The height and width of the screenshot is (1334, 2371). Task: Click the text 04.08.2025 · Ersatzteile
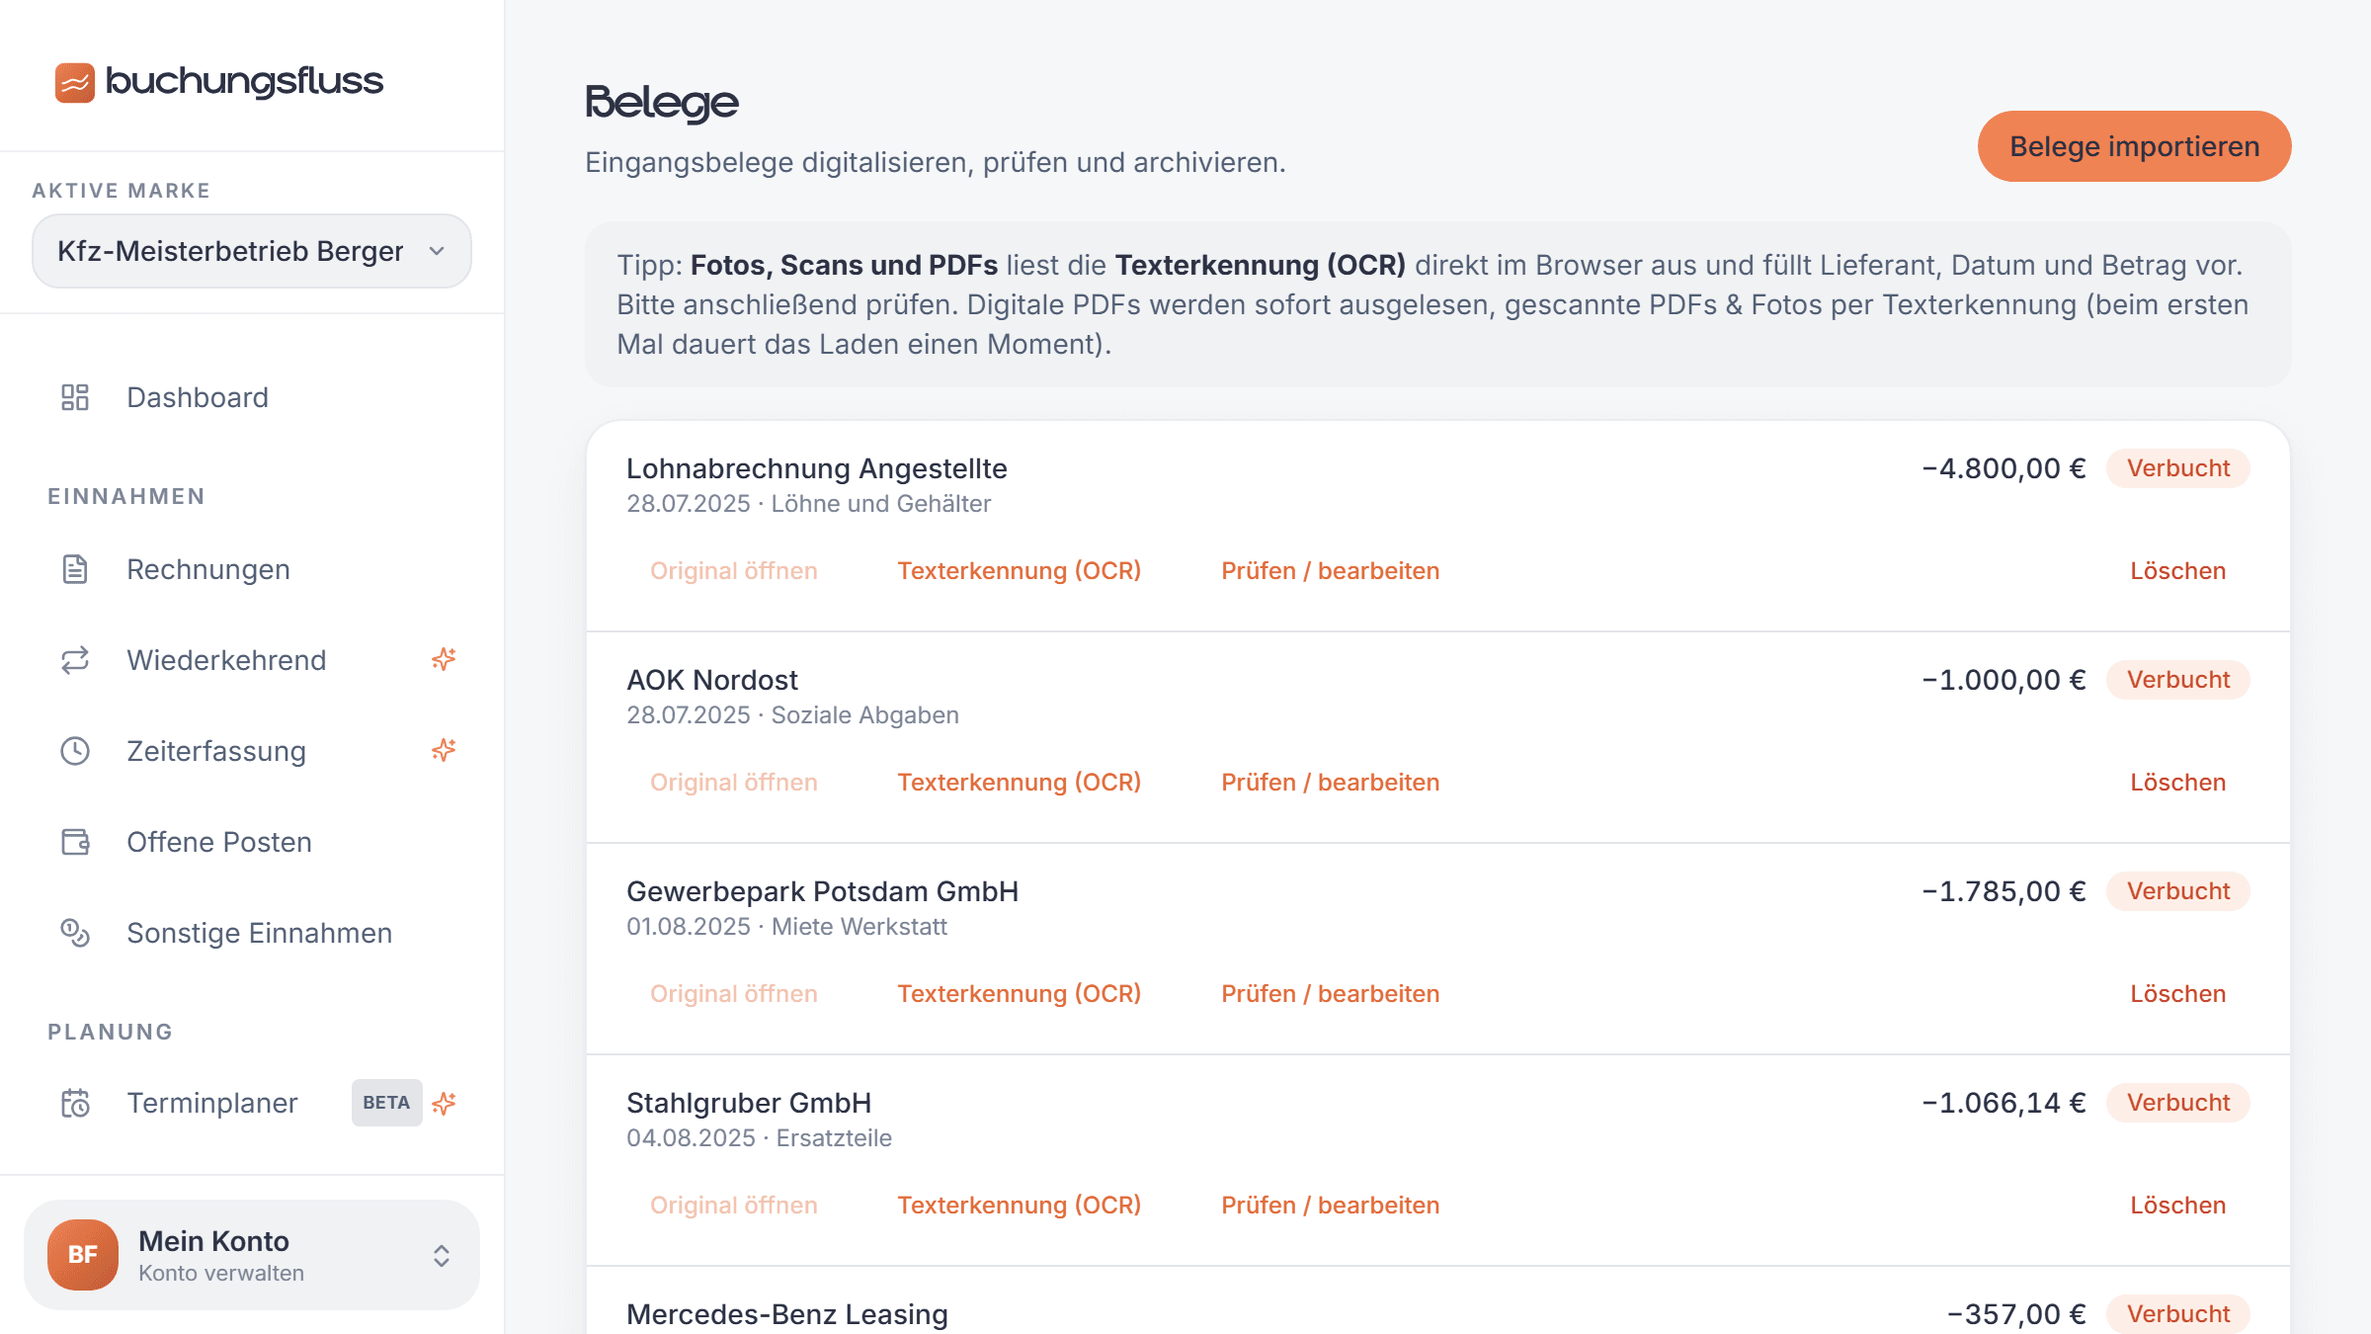pyautogui.click(x=760, y=1138)
